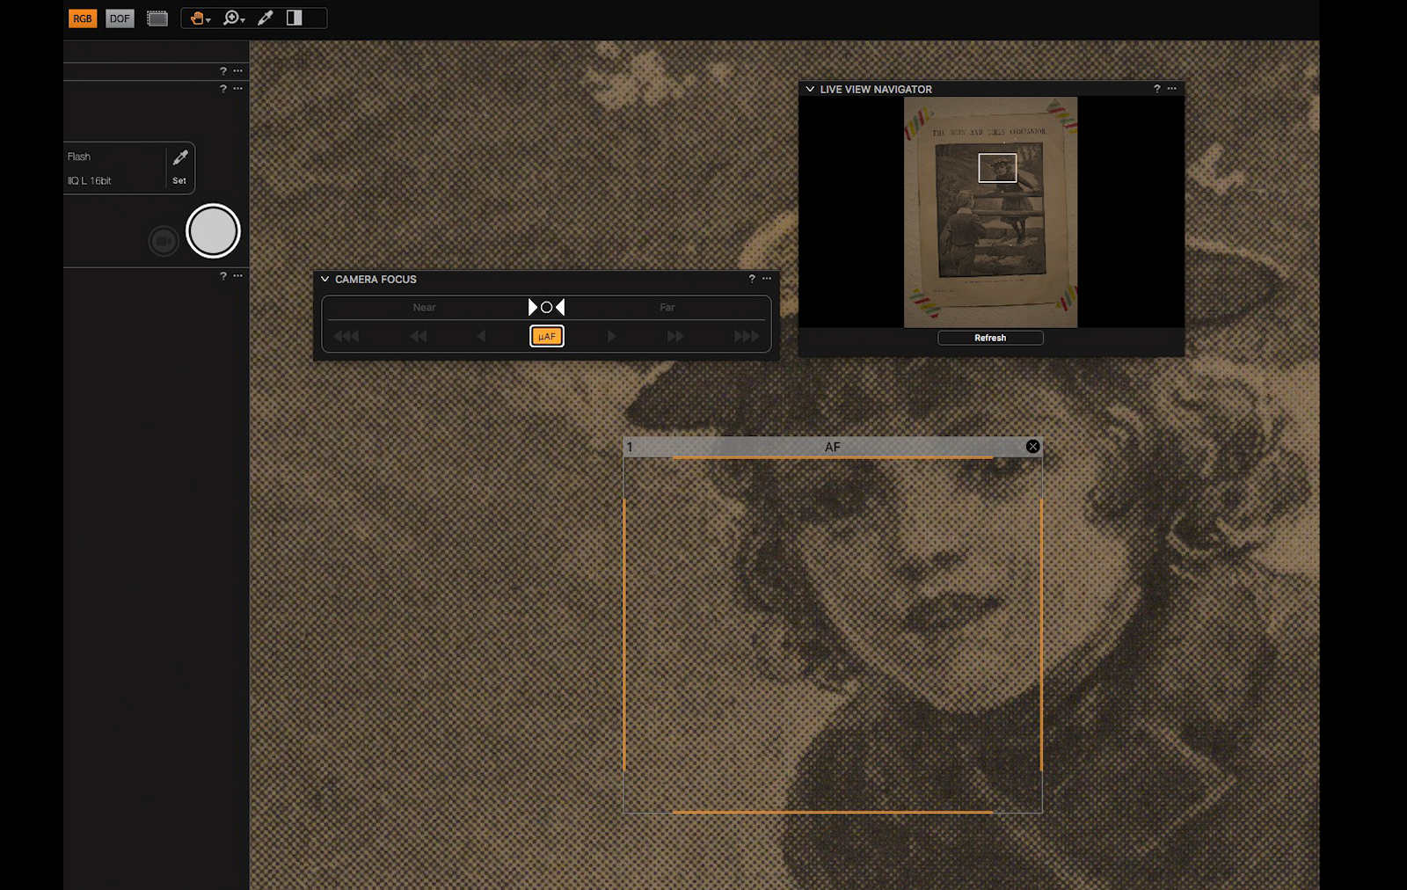1407x890 pixels.
Task: Click the Set white balance picker icon
Action: tap(179, 158)
